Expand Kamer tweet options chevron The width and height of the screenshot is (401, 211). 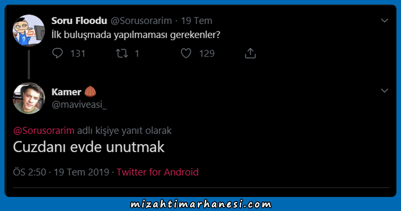click(x=384, y=90)
